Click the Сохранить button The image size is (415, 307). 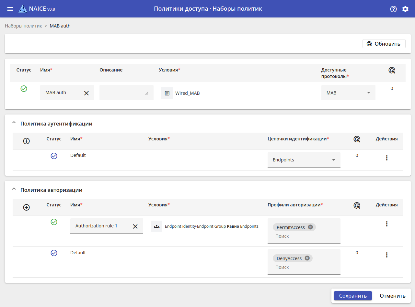pyautogui.click(x=352, y=296)
